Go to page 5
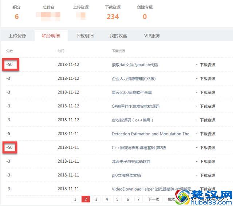 [117, 199]
